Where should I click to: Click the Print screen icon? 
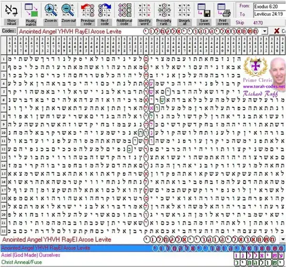pyautogui.click(x=223, y=10)
